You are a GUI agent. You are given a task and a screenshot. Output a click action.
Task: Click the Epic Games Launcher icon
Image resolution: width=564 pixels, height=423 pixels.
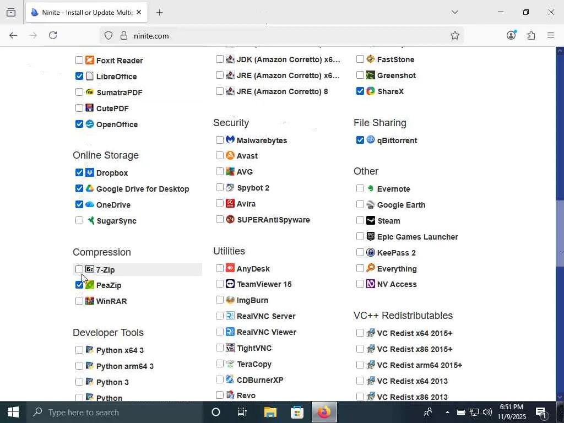(x=371, y=236)
